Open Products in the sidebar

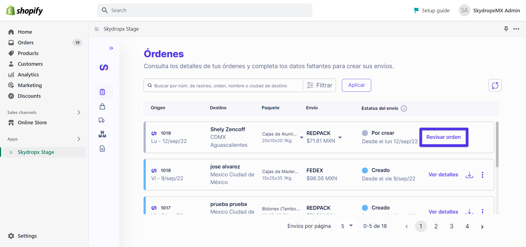pos(28,53)
